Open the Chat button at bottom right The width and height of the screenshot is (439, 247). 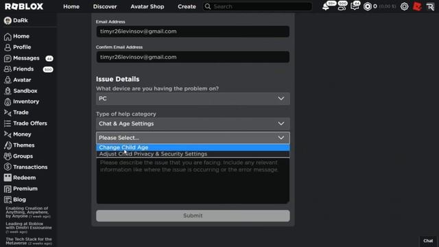[428, 241]
